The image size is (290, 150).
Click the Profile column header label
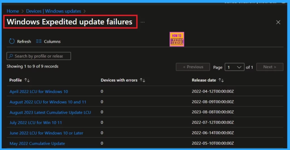point(16,80)
